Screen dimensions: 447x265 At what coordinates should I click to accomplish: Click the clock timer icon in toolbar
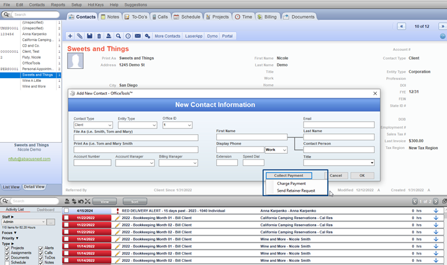pos(128,37)
